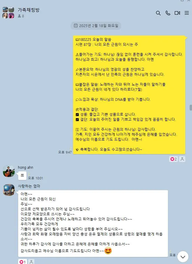View the 8 participants count

click(21, 16)
